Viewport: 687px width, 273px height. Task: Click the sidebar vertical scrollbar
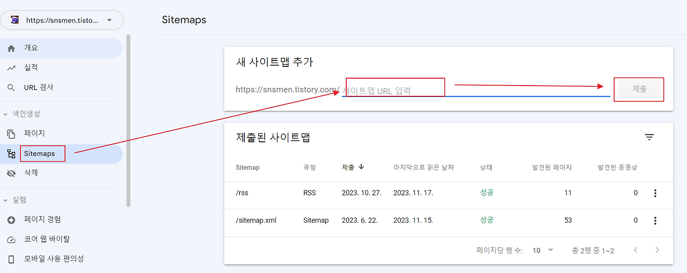pos(128,120)
